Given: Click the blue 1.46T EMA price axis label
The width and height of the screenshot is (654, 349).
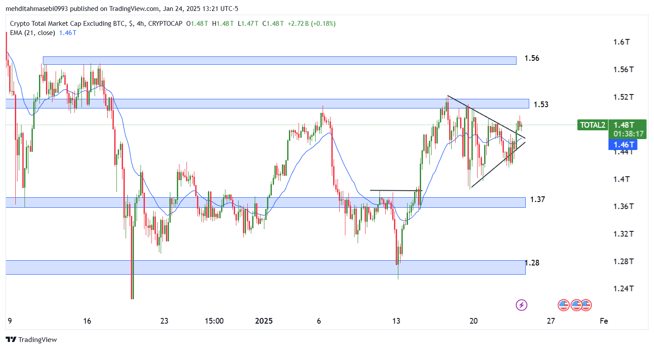Looking at the screenshot, I should (623, 144).
